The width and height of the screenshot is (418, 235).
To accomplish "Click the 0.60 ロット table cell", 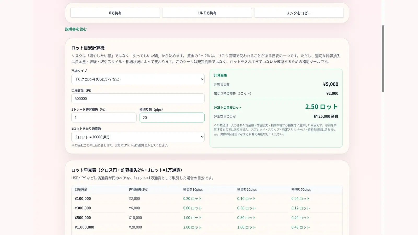I will click(x=193, y=208).
